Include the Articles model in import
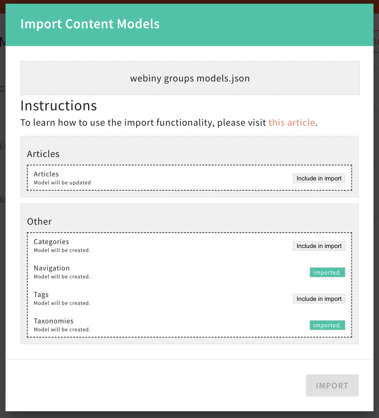The width and height of the screenshot is (379, 418). pos(319,178)
